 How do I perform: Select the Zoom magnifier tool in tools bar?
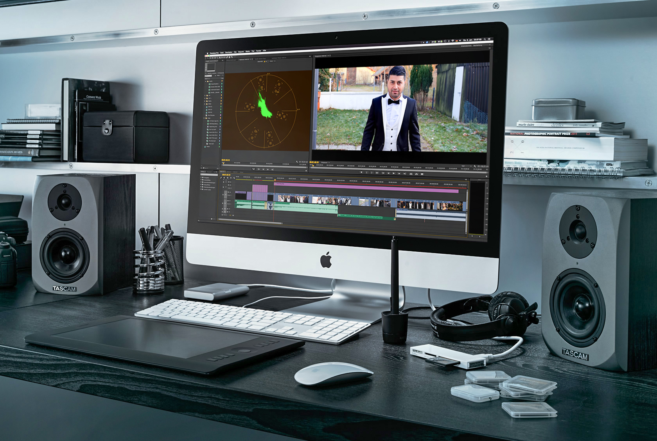tap(232, 57)
